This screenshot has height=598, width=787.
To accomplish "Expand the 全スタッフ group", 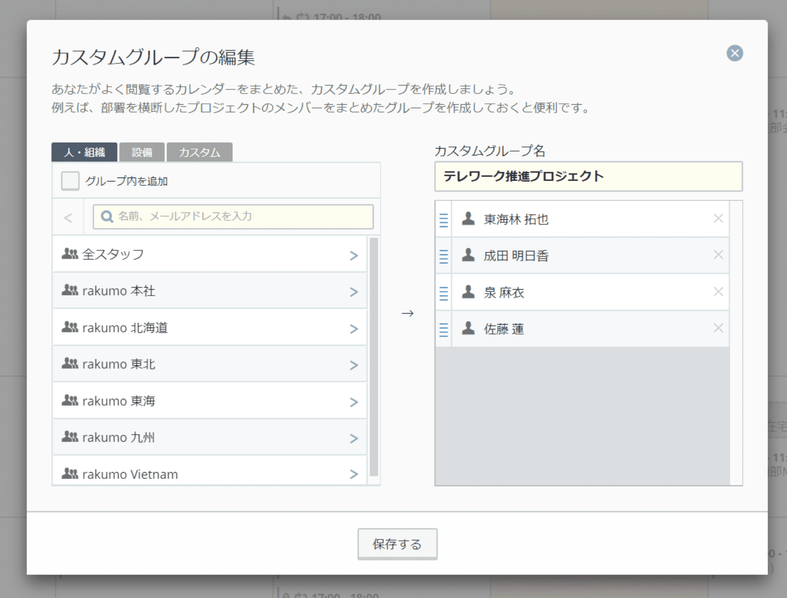I will [353, 255].
